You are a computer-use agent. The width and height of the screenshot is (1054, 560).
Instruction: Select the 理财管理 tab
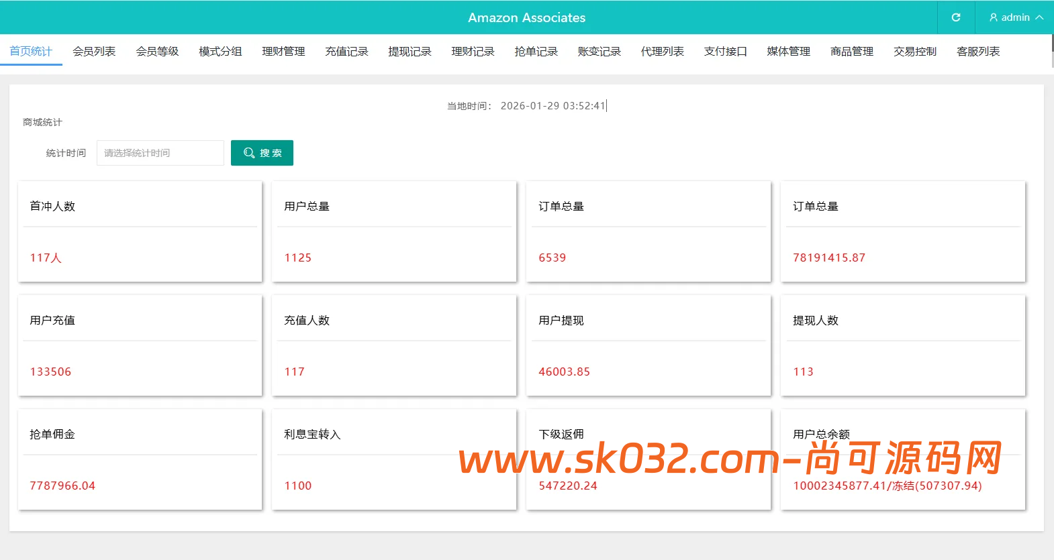coord(283,51)
